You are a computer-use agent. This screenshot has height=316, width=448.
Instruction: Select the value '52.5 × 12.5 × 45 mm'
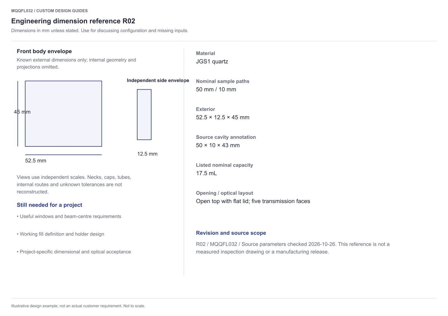[223, 117]
